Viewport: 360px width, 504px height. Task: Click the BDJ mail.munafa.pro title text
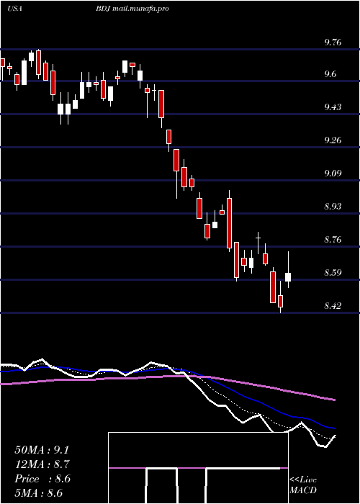pyautogui.click(x=132, y=9)
